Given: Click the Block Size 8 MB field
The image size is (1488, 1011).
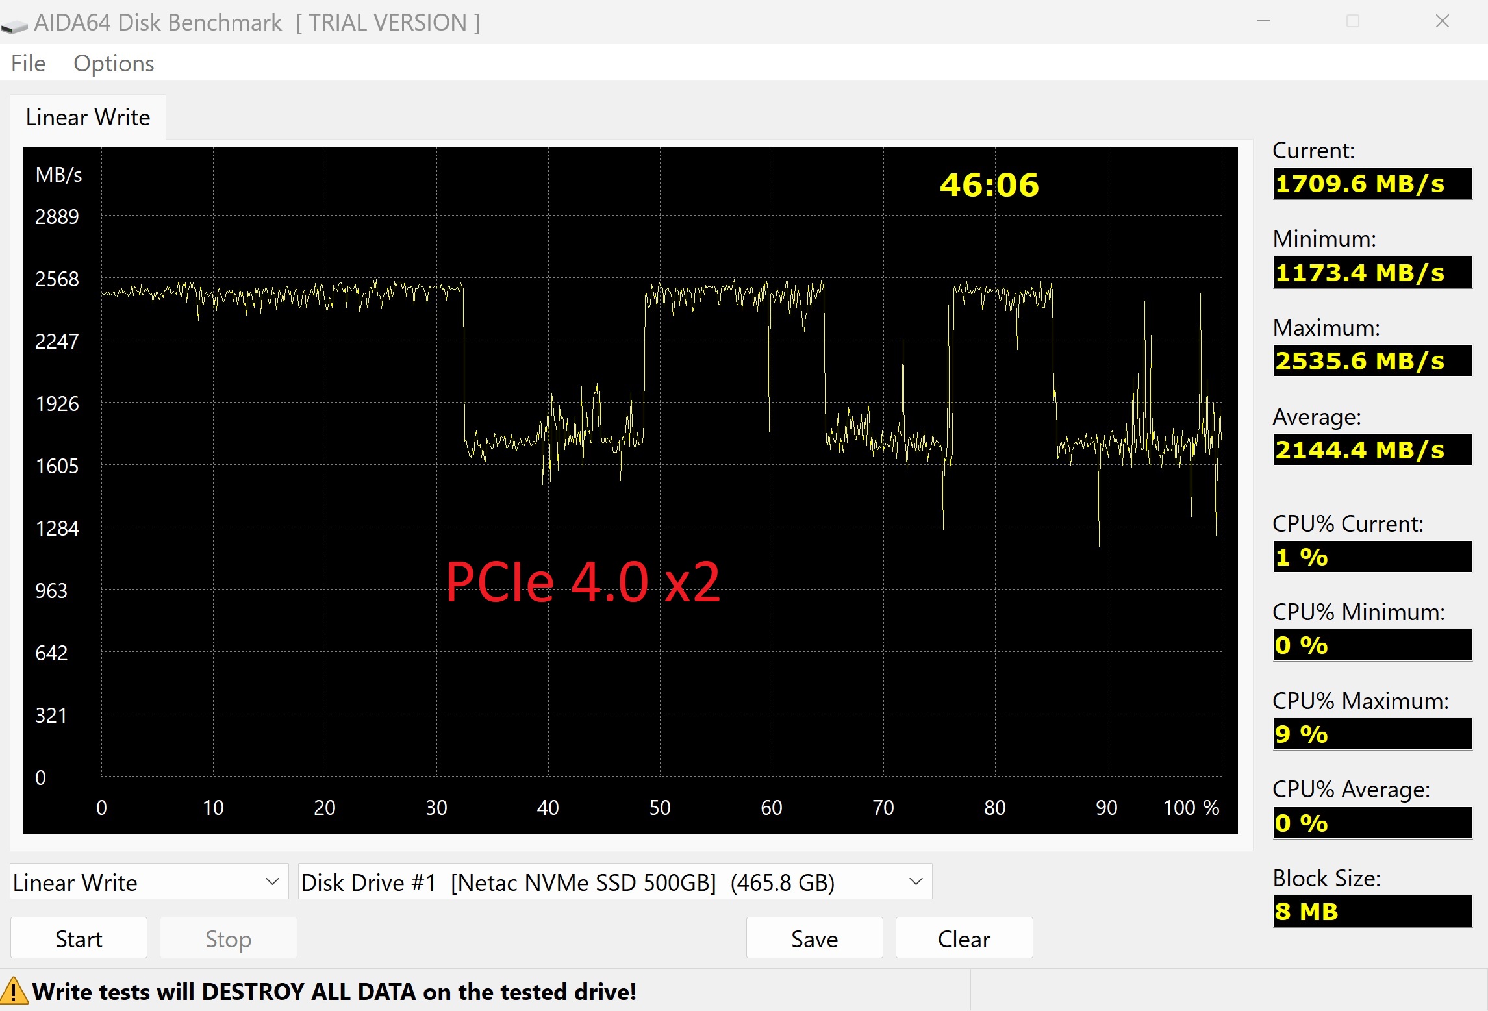Looking at the screenshot, I should pyautogui.click(x=1371, y=912).
